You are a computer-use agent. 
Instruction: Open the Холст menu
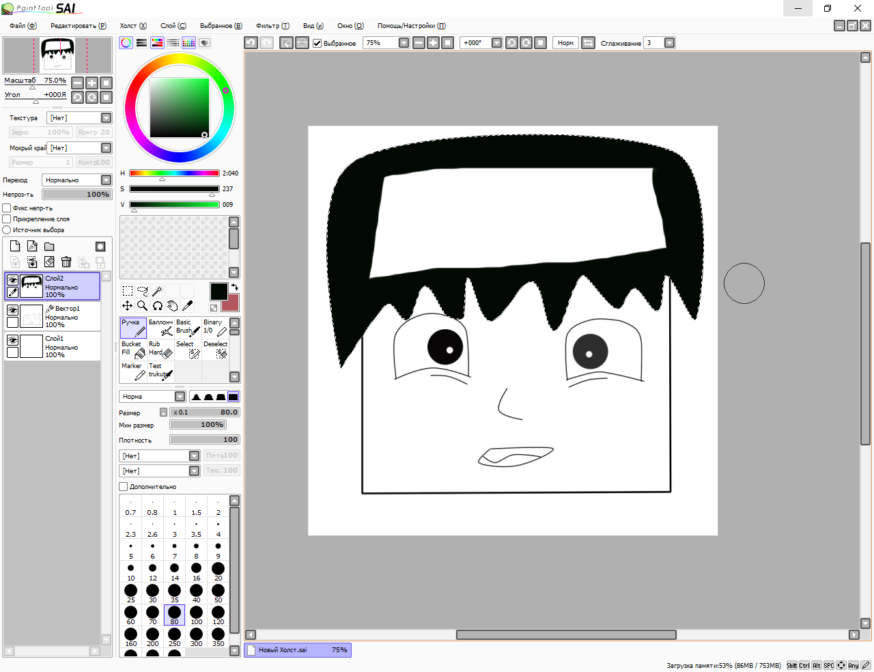tap(133, 26)
